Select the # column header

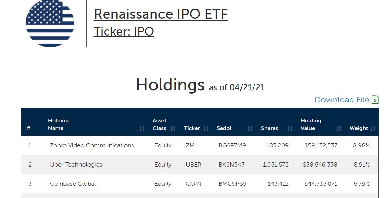29,128
